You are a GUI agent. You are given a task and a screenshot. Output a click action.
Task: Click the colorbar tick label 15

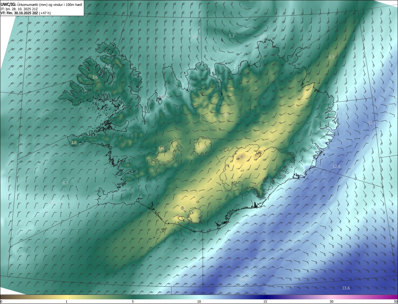tap(265, 302)
